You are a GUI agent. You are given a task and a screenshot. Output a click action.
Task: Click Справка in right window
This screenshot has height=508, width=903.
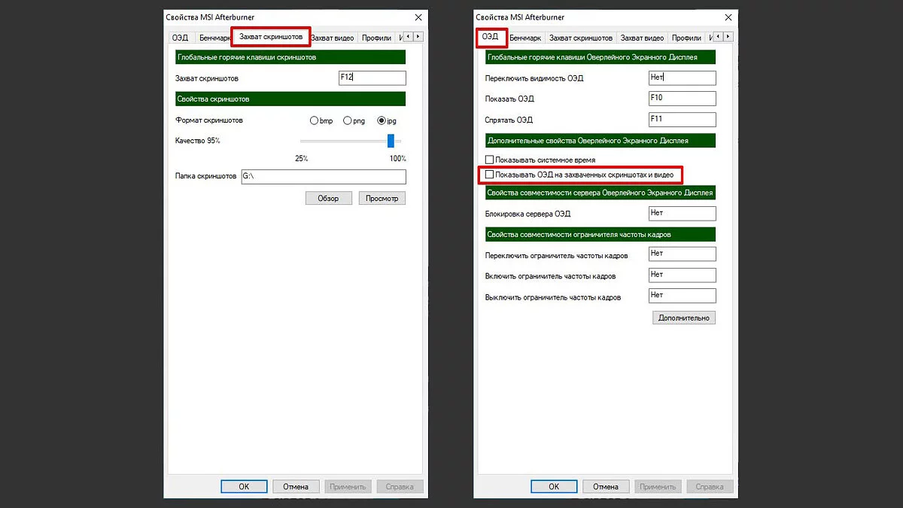coord(710,486)
